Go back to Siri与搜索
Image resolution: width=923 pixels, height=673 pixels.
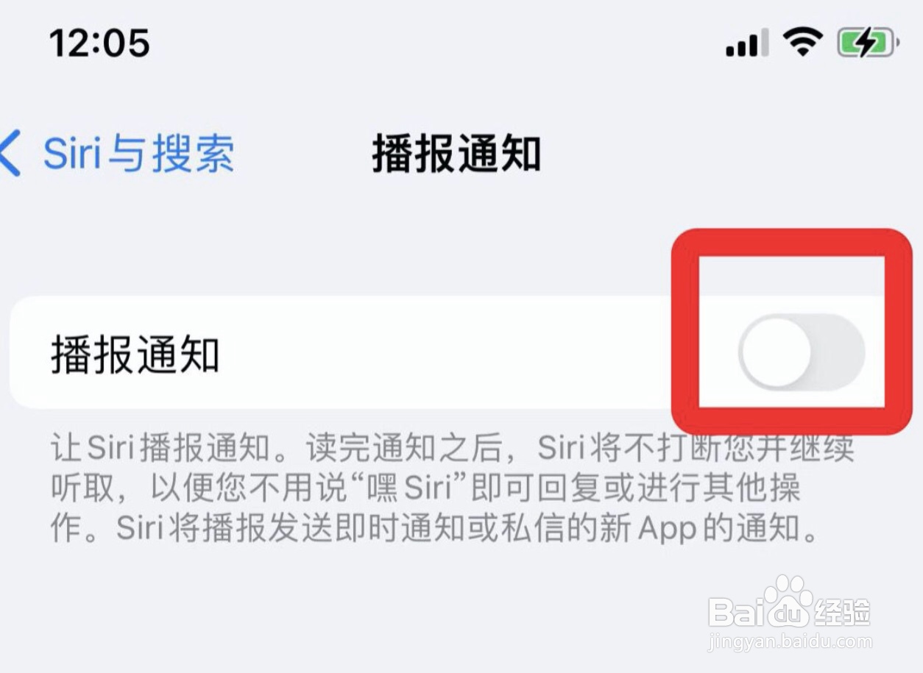[118, 154]
